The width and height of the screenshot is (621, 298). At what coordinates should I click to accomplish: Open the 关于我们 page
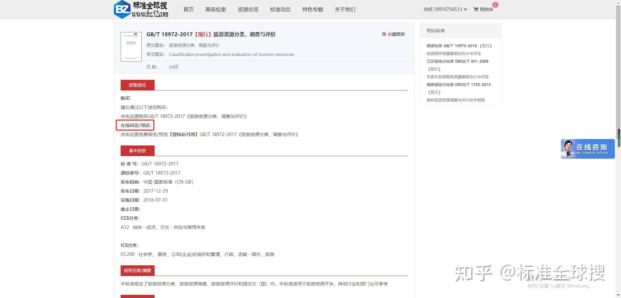click(345, 9)
